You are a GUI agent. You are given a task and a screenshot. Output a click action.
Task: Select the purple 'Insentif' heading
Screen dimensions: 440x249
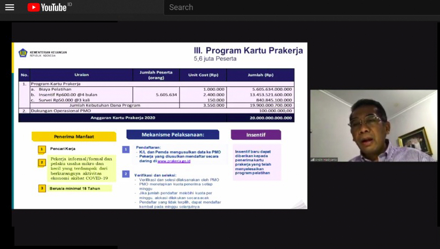(x=256, y=134)
